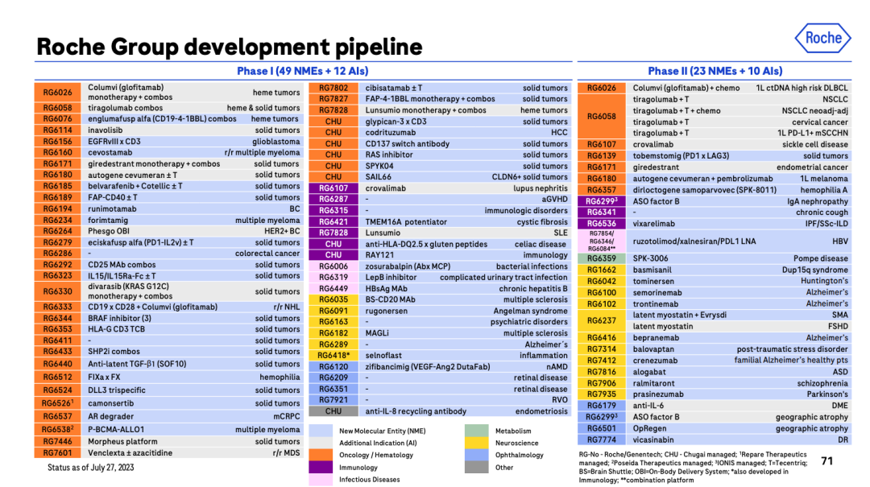This screenshot has height=487, width=870.
Task: Select the tominersen compound name
Action: [652, 281]
